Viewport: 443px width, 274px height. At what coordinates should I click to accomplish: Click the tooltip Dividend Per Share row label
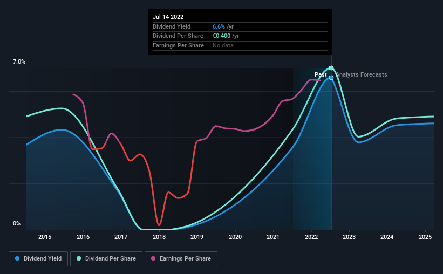point(178,36)
